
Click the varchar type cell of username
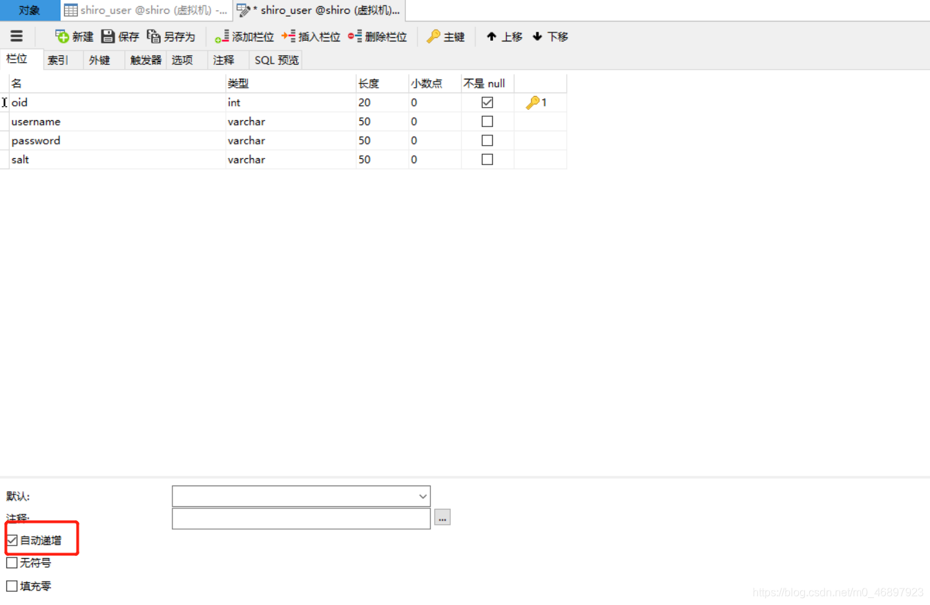click(x=291, y=122)
